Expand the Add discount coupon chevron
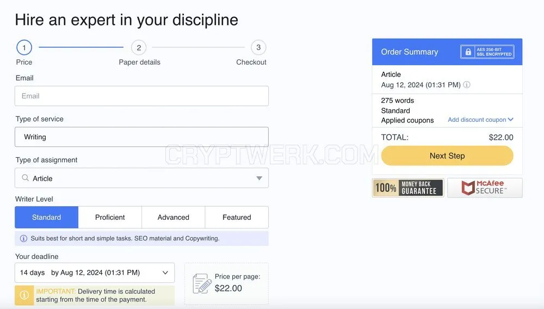Screen dimensions: 544x309 510,119
